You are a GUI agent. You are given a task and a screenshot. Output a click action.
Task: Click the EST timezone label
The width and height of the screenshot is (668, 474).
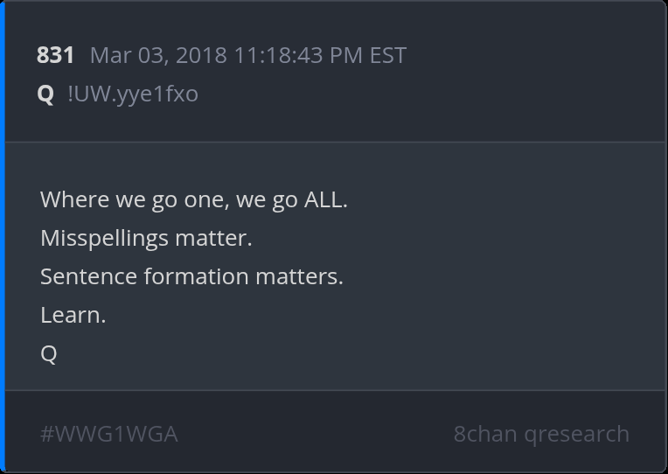coord(388,56)
